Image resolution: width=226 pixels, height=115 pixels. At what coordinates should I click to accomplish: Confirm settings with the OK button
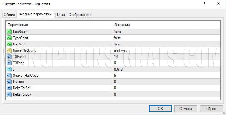click(x=160, y=109)
